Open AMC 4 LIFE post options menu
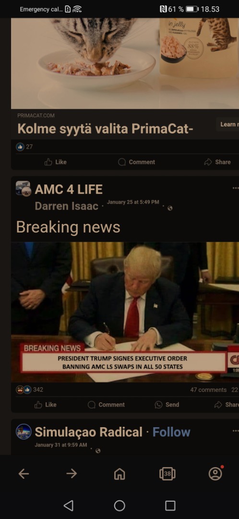 (x=235, y=188)
